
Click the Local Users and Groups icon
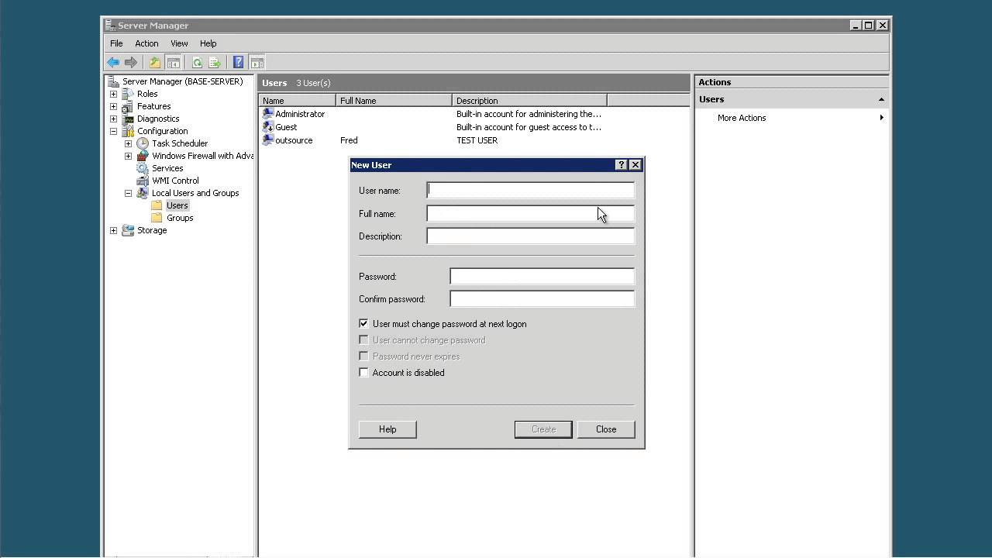143,193
